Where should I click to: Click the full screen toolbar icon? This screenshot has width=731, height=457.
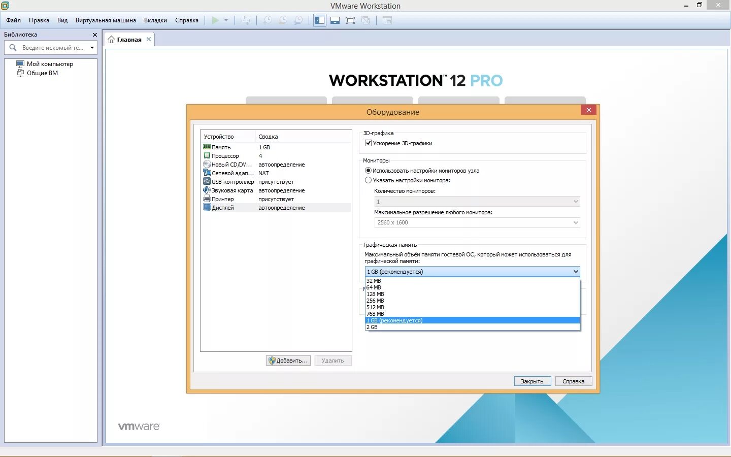tap(350, 20)
